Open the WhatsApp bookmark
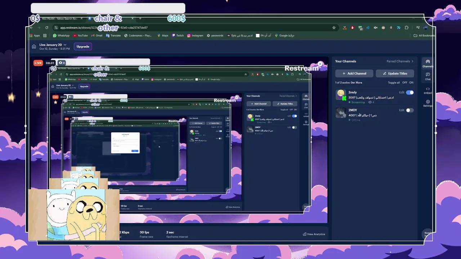This screenshot has width=461, height=259. click(x=61, y=36)
